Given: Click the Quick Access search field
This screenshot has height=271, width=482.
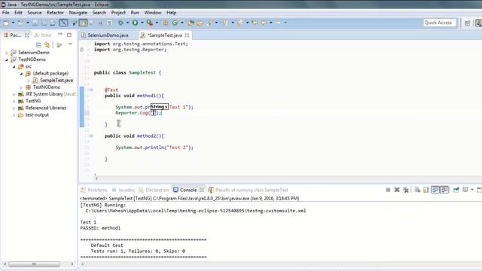Looking at the screenshot, I should [x=439, y=23].
